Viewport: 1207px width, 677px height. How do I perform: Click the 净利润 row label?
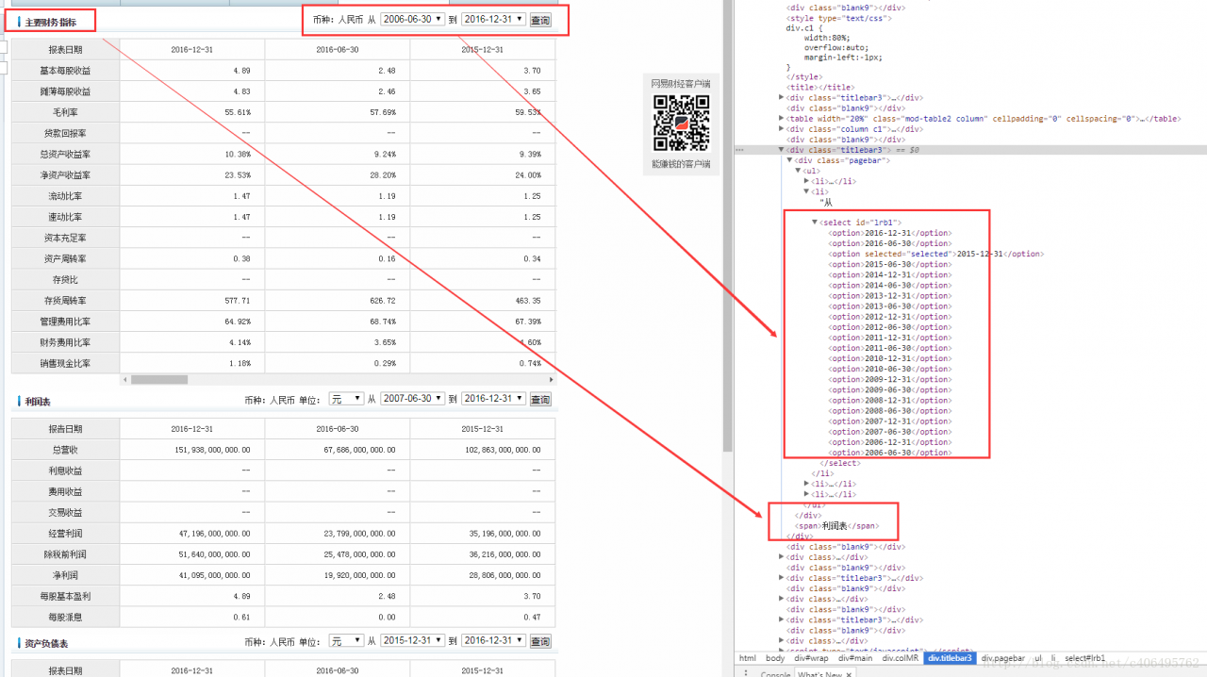coord(65,575)
